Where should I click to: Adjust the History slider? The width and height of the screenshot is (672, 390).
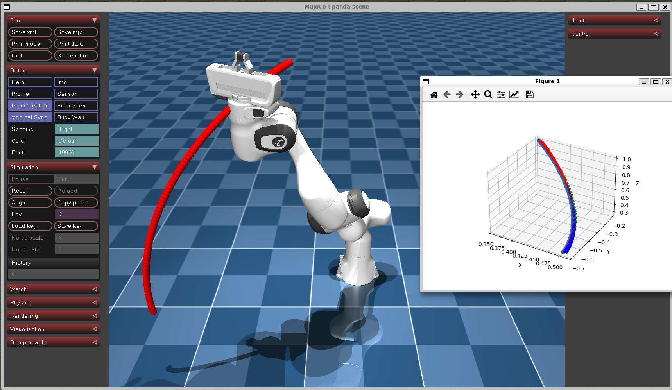click(x=53, y=274)
